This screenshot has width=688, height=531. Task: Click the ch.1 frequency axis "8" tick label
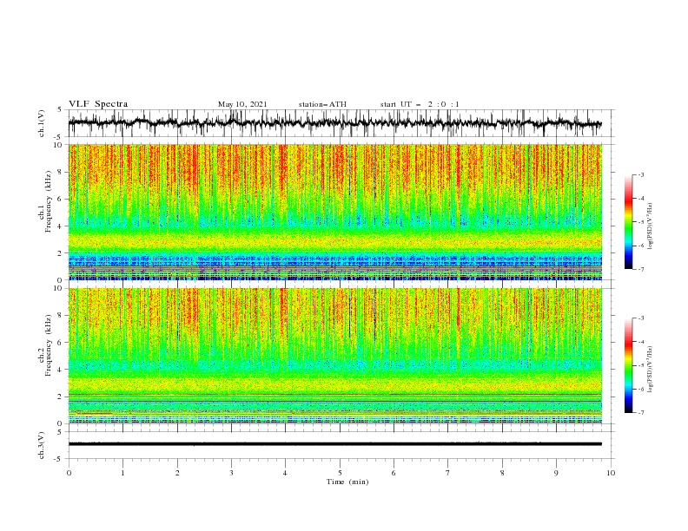62,172
